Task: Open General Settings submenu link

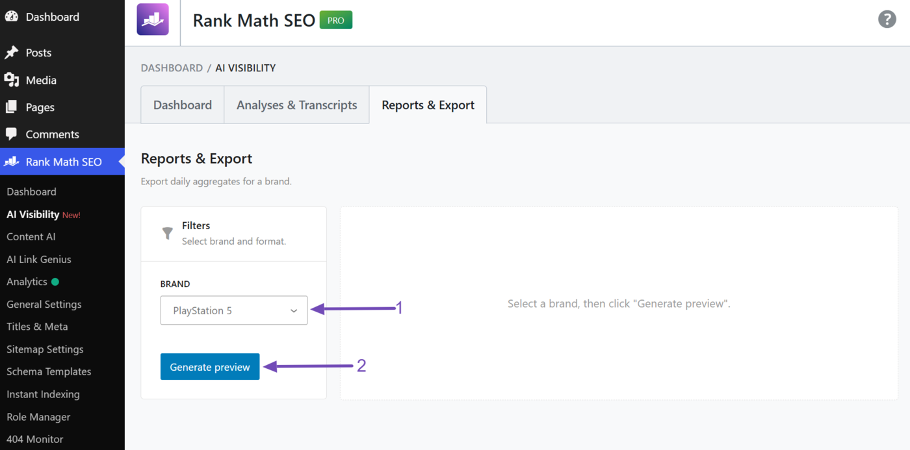Action: tap(44, 304)
